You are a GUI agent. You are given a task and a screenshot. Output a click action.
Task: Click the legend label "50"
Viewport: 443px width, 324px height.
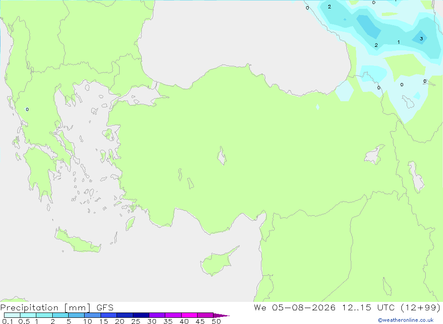pyautogui.click(x=216, y=321)
